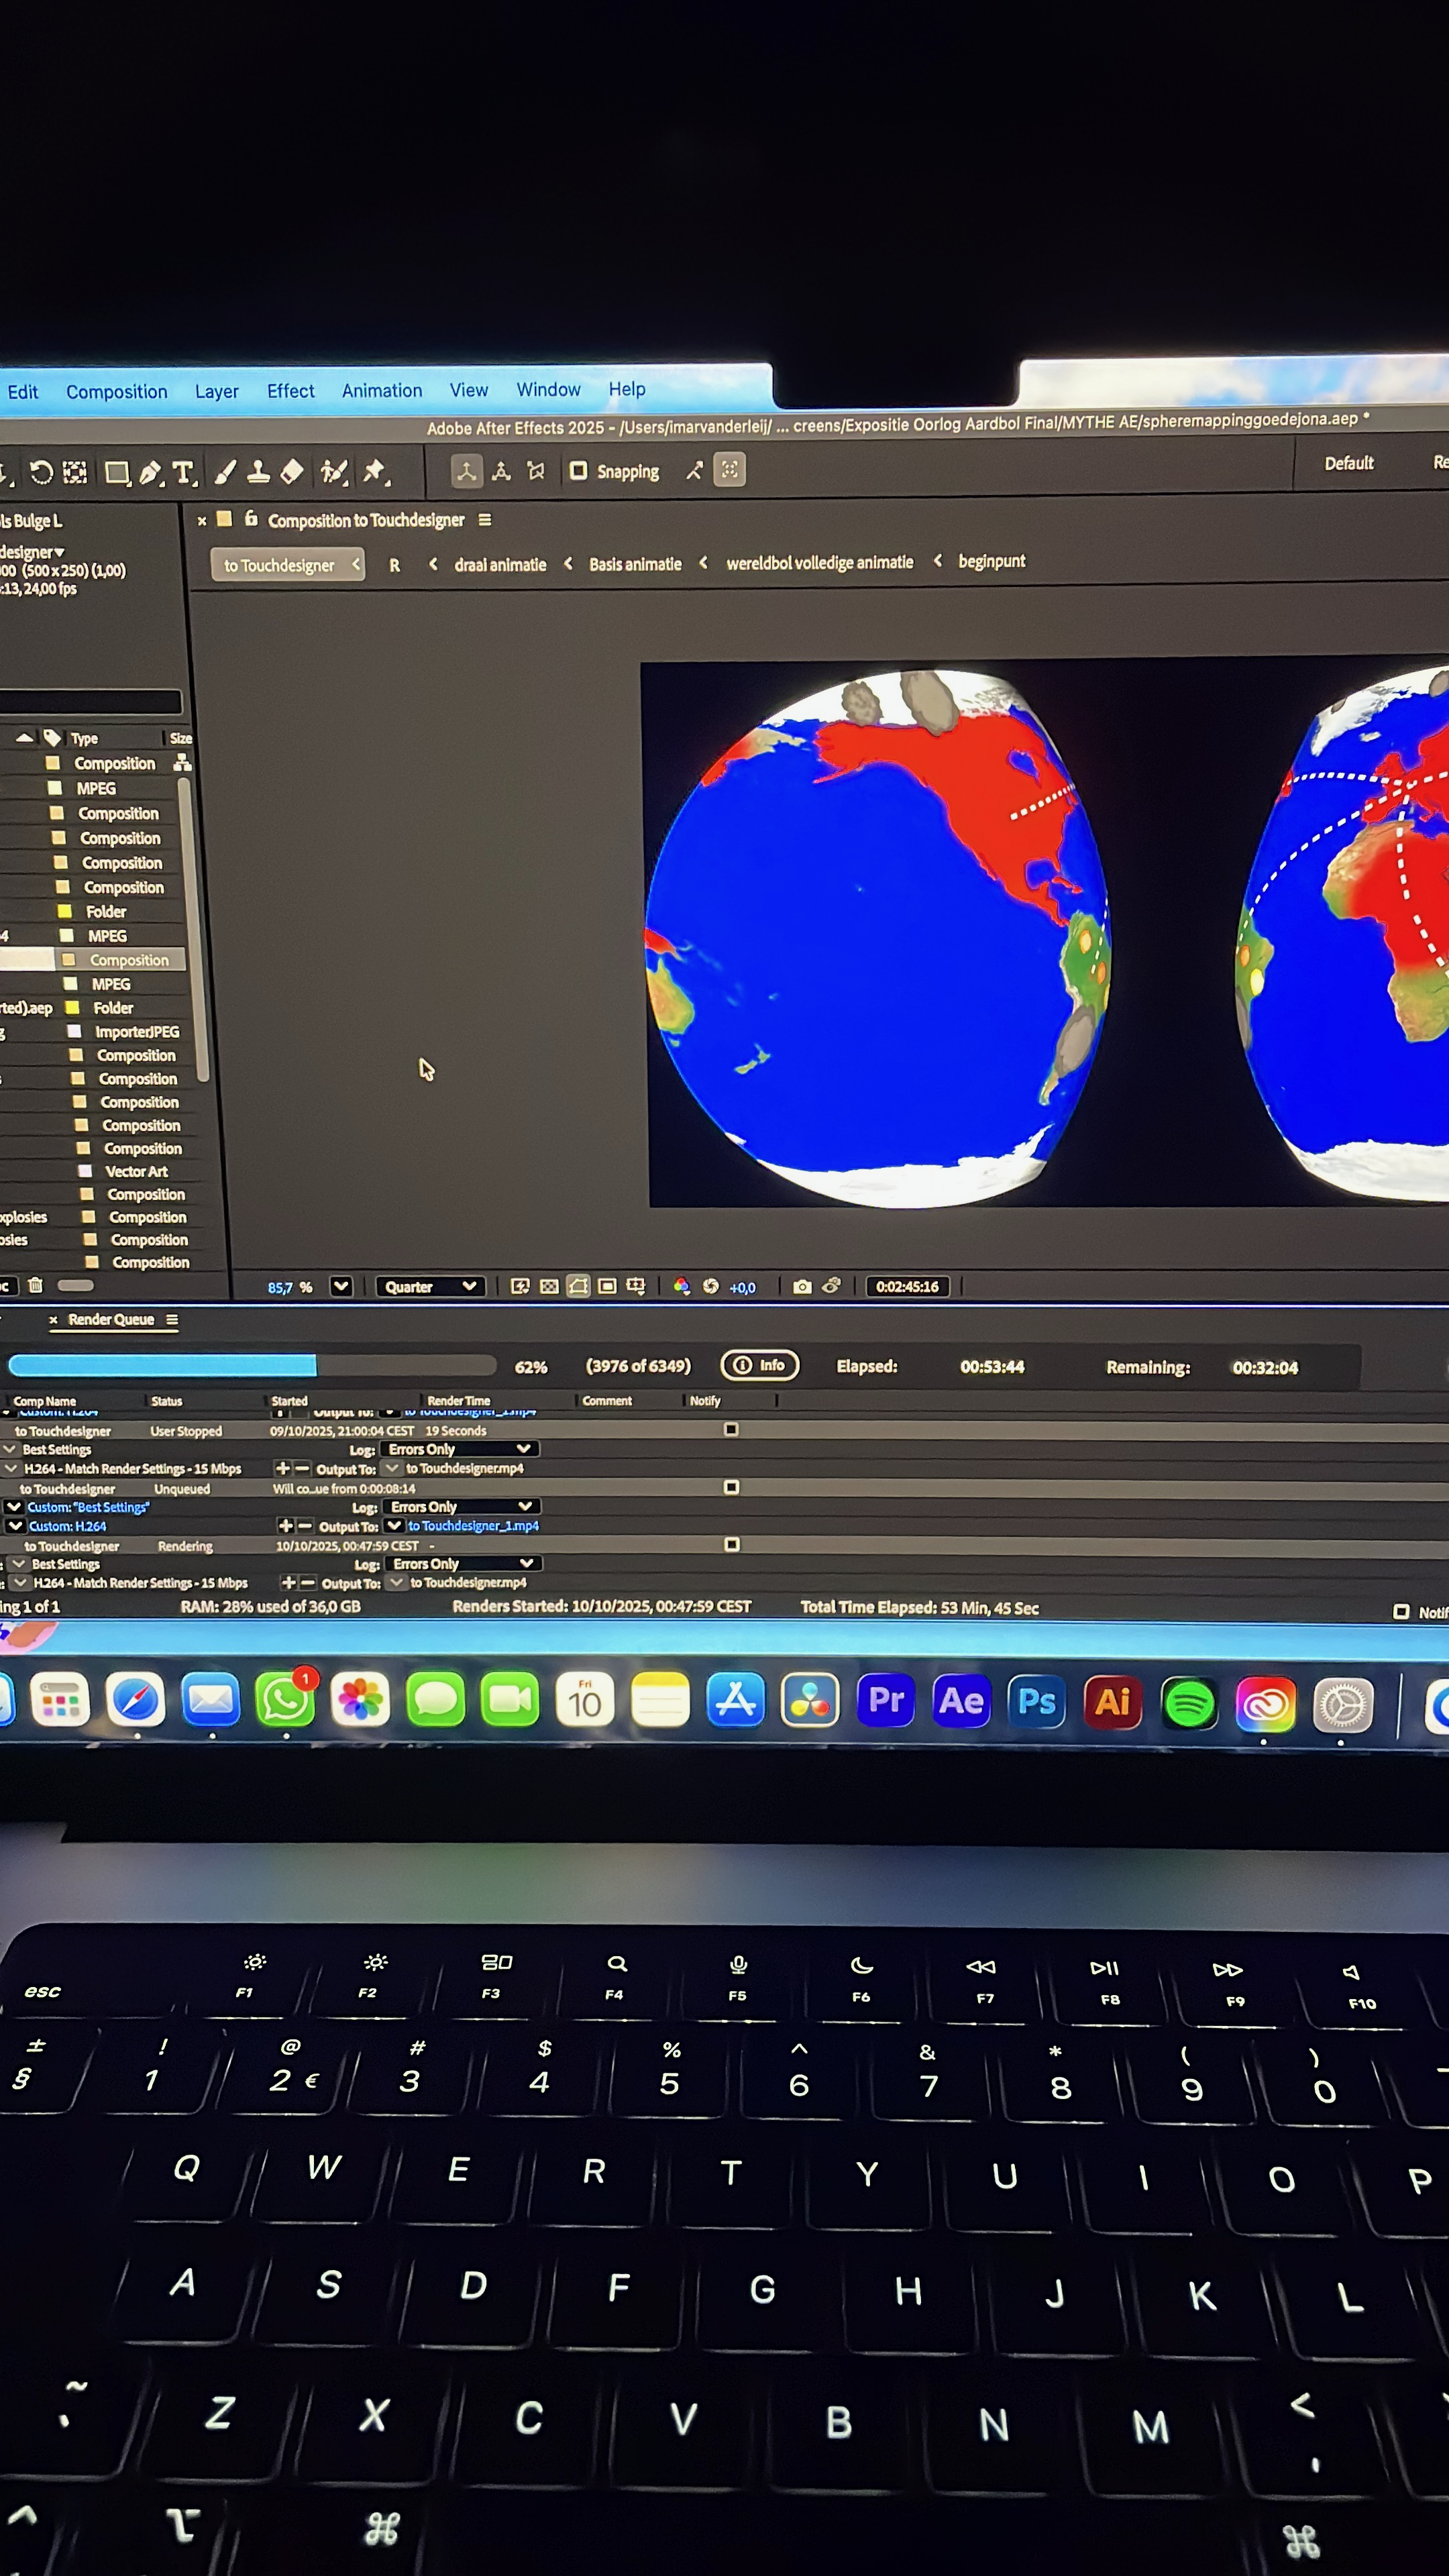Select the Type tool
The width and height of the screenshot is (1449, 2576).
[183, 473]
